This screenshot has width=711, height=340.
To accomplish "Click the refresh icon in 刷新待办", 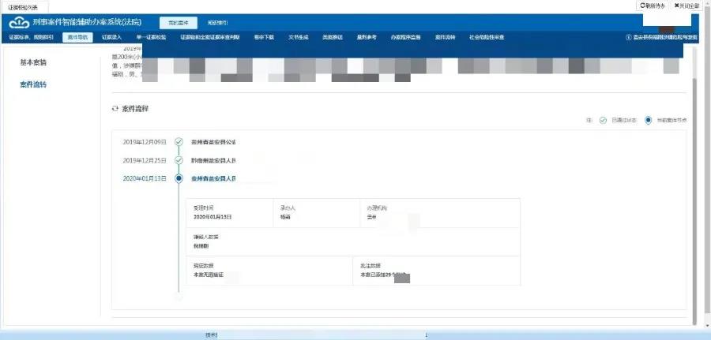I will coord(642,6).
